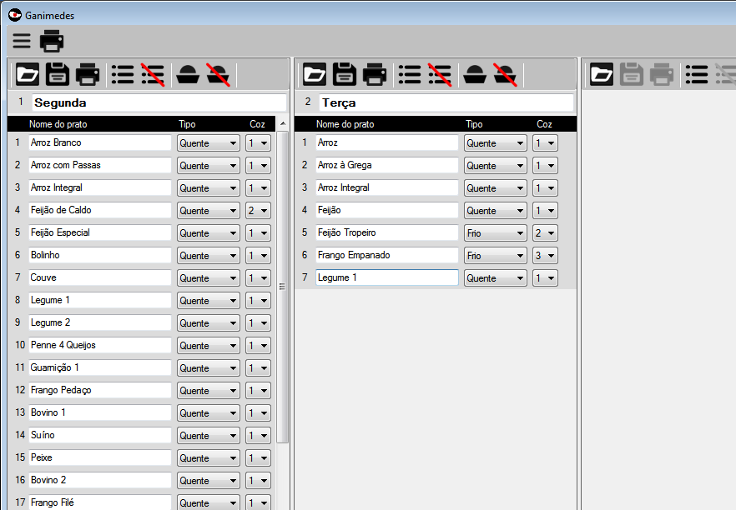
Task: Edit the Segunda day title field
Action: tap(159, 103)
